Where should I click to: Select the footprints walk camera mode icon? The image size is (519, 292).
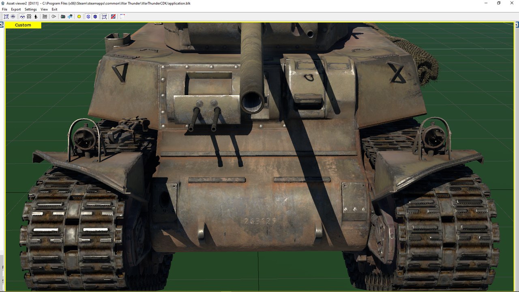coord(29,17)
